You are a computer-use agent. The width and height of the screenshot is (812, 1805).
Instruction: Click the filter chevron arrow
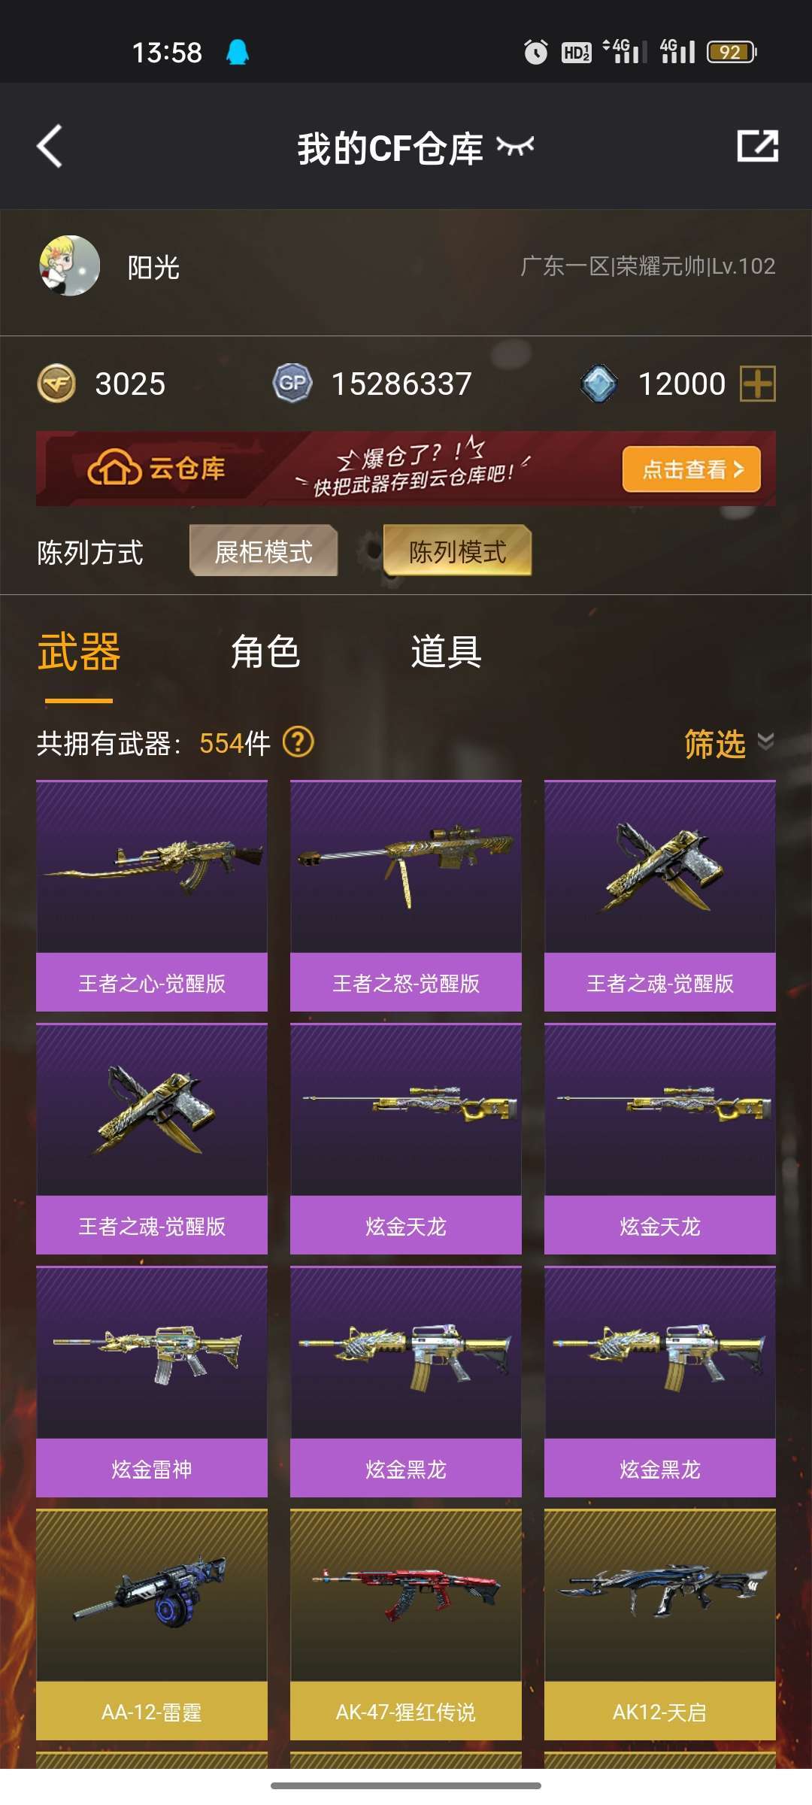pos(765,742)
